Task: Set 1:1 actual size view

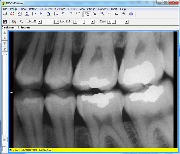Action: pos(41,14)
